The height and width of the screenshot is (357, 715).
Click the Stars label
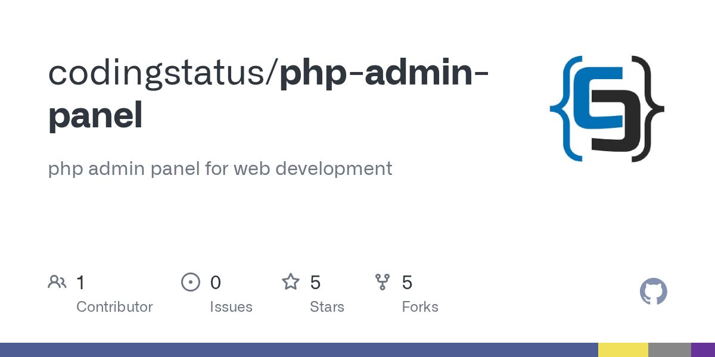pyautogui.click(x=327, y=307)
